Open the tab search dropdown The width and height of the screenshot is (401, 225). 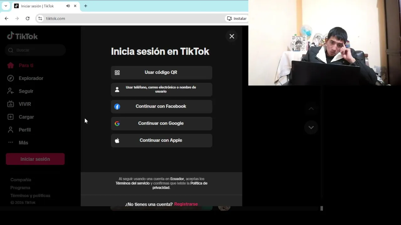coord(6,6)
